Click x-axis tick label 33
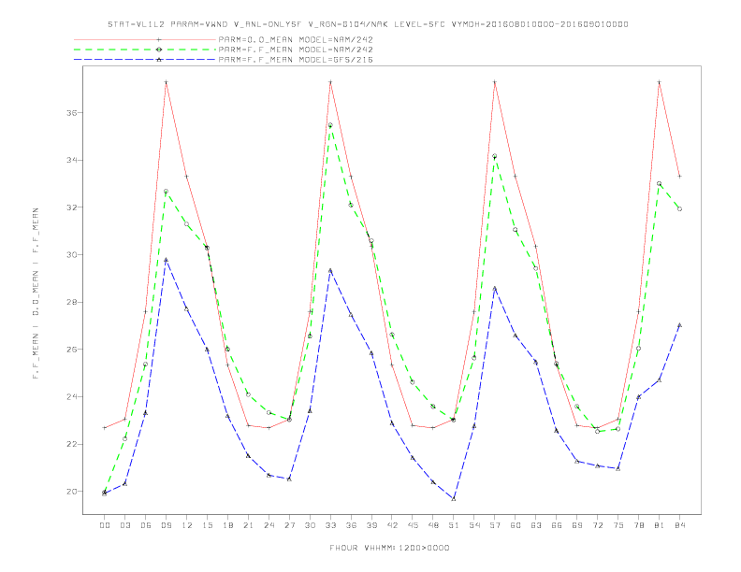 click(330, 525)
